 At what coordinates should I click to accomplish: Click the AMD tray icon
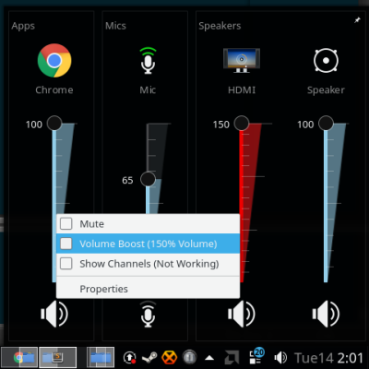coord(232,358)
